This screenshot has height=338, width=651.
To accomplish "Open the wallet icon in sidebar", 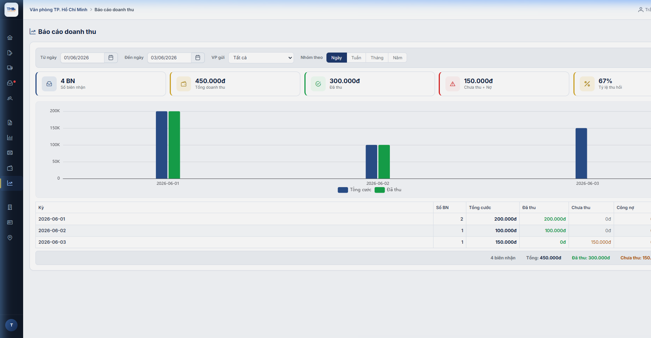I will coord(10,168).
